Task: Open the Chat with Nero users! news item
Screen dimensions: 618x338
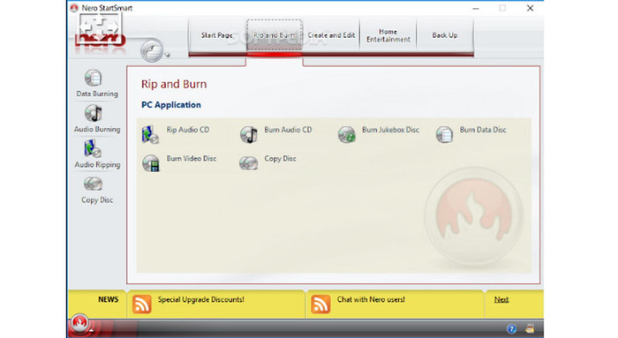Action: 371,299
